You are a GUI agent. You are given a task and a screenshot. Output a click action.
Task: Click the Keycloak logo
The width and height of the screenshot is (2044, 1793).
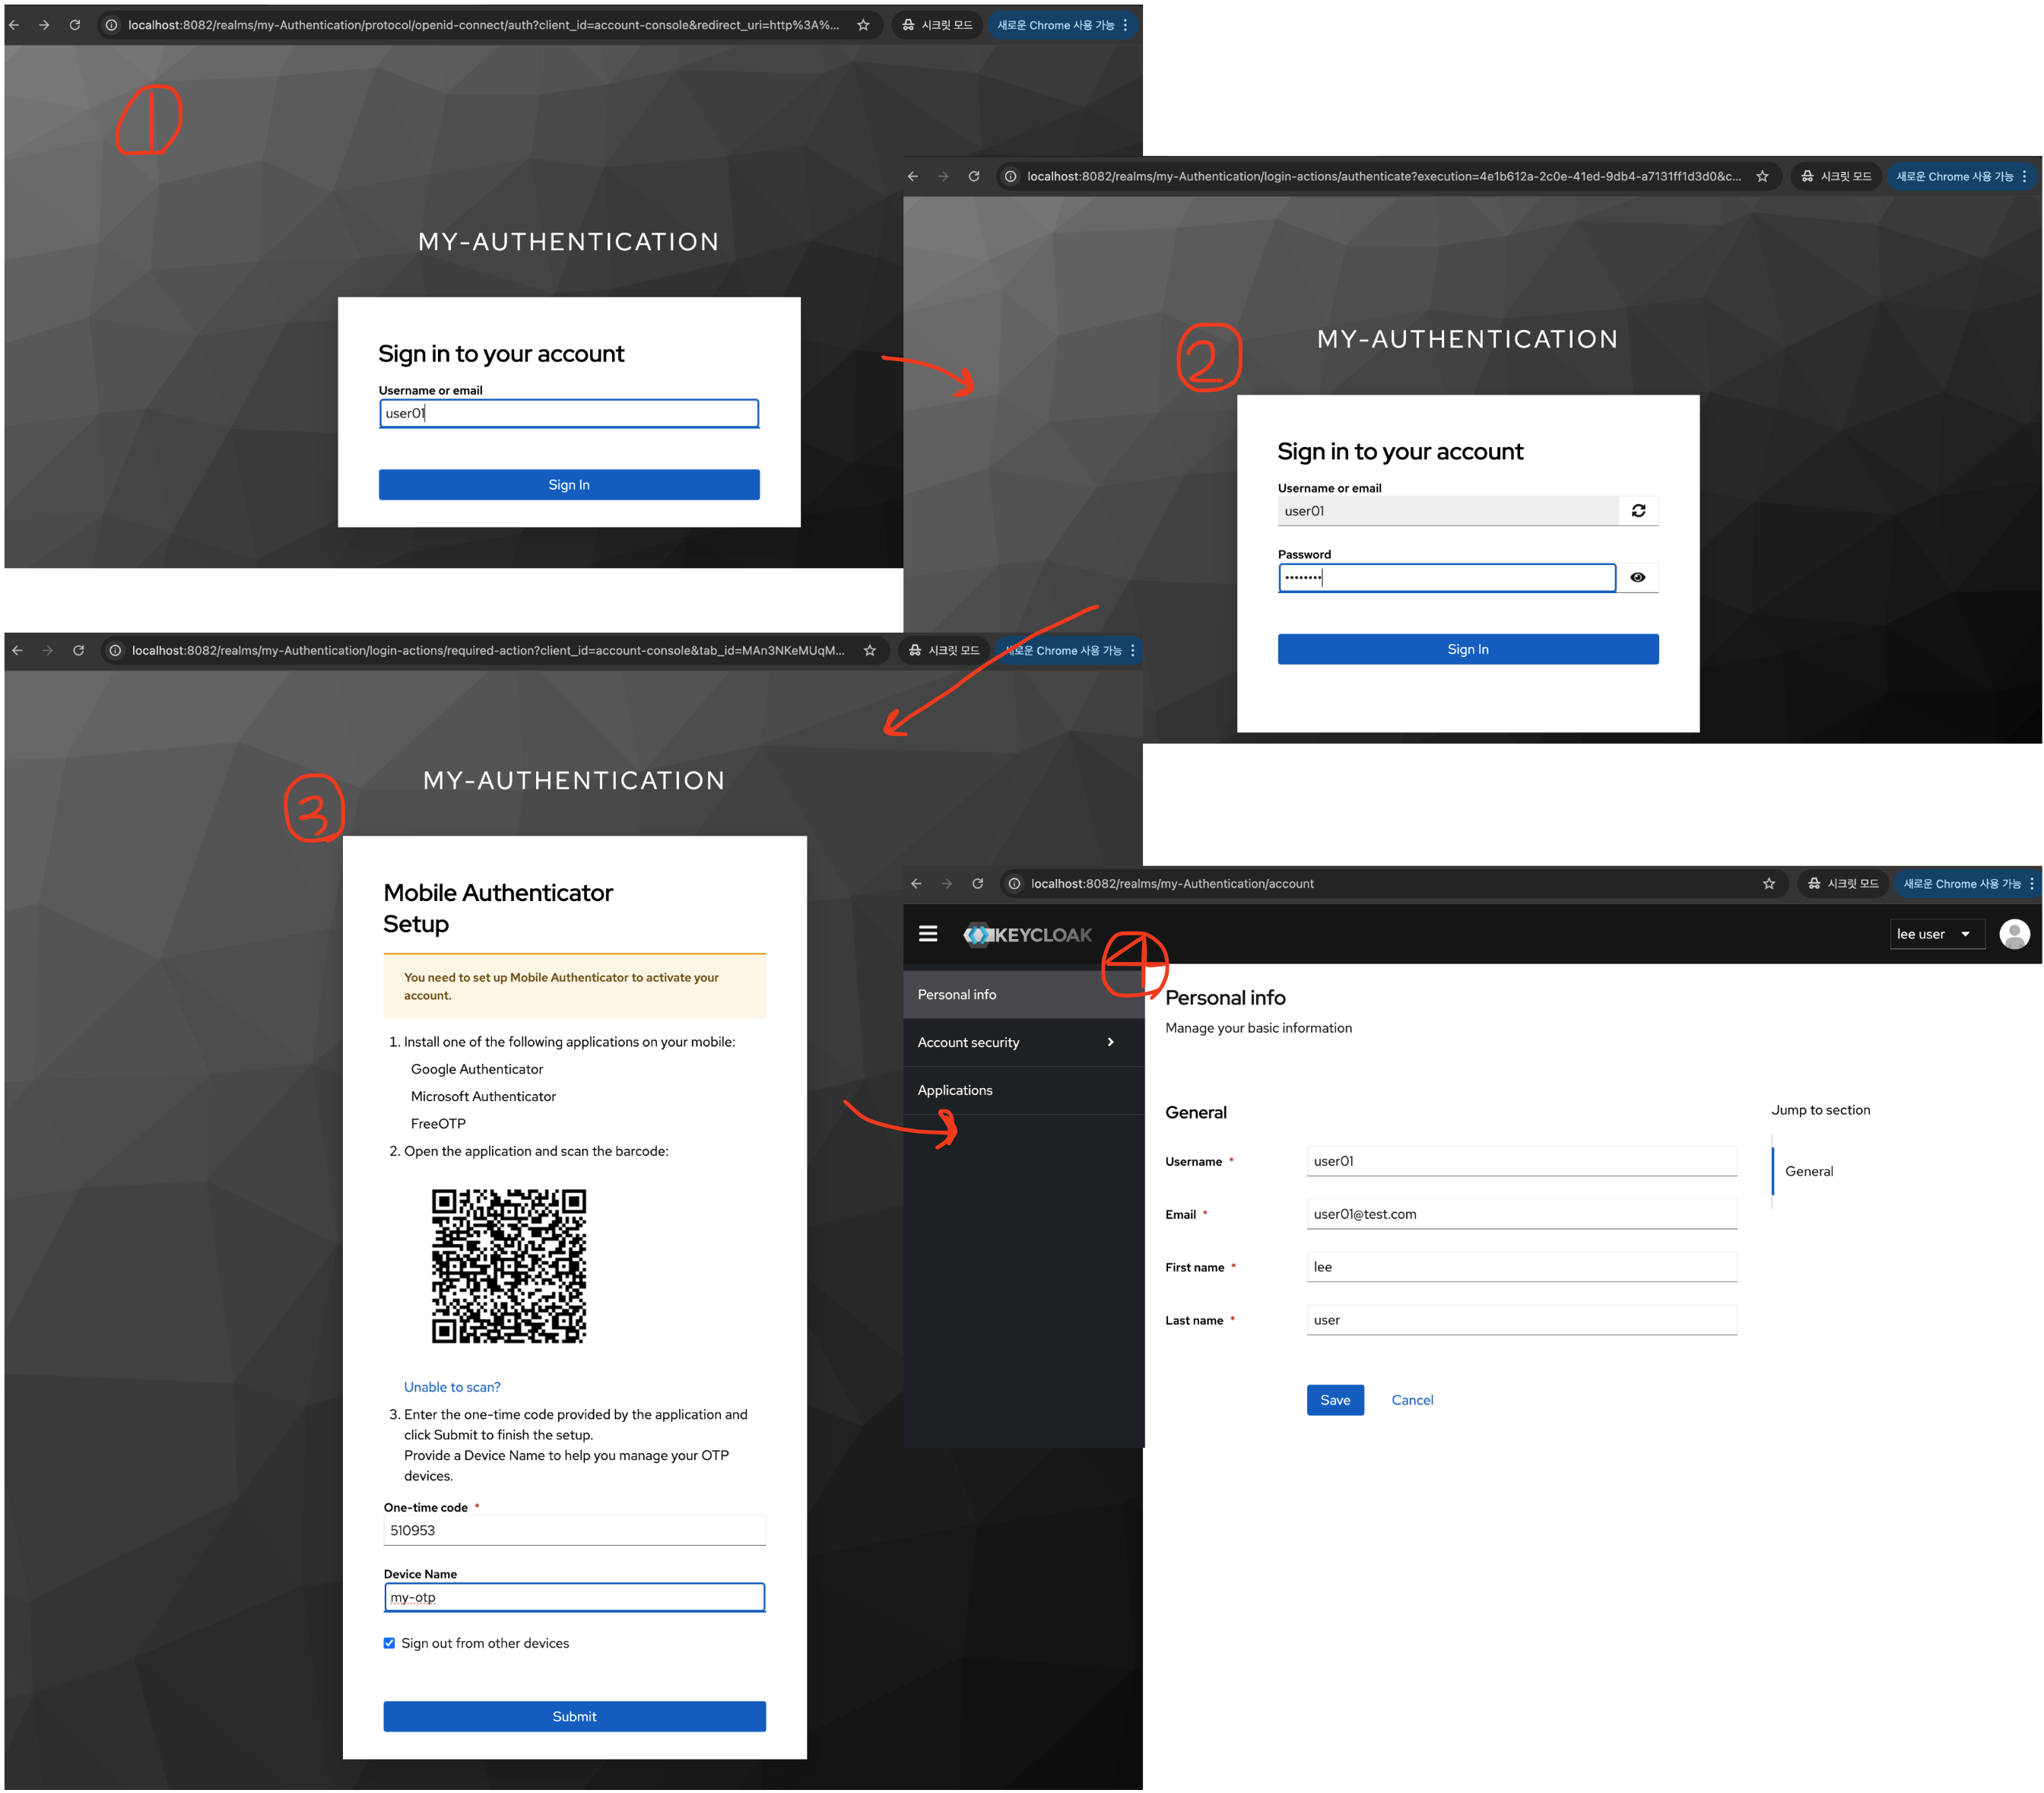(1027, 934)
